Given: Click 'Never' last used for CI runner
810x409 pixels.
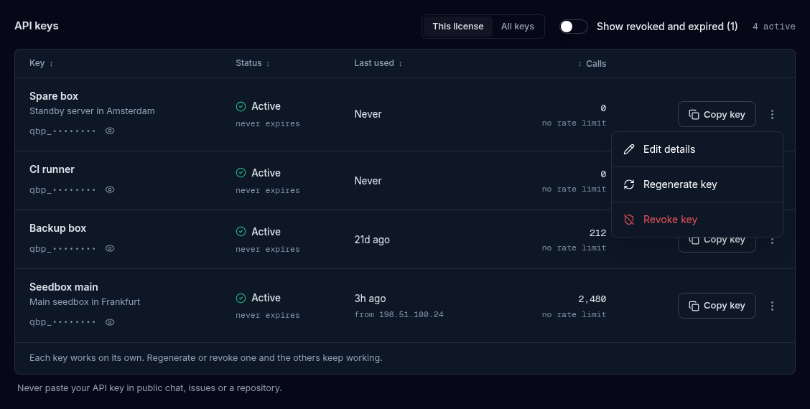Looking at the screenshot, I should [368, 181].
